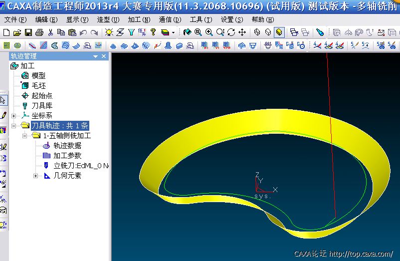Undo the last action

coord(83,32)
